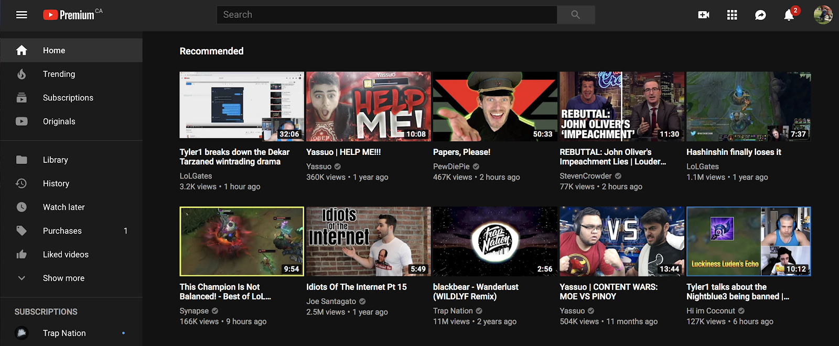The width and height of the screenshot is (839, 346).
Task: Click the Home house icon
Action: point(21,50)
